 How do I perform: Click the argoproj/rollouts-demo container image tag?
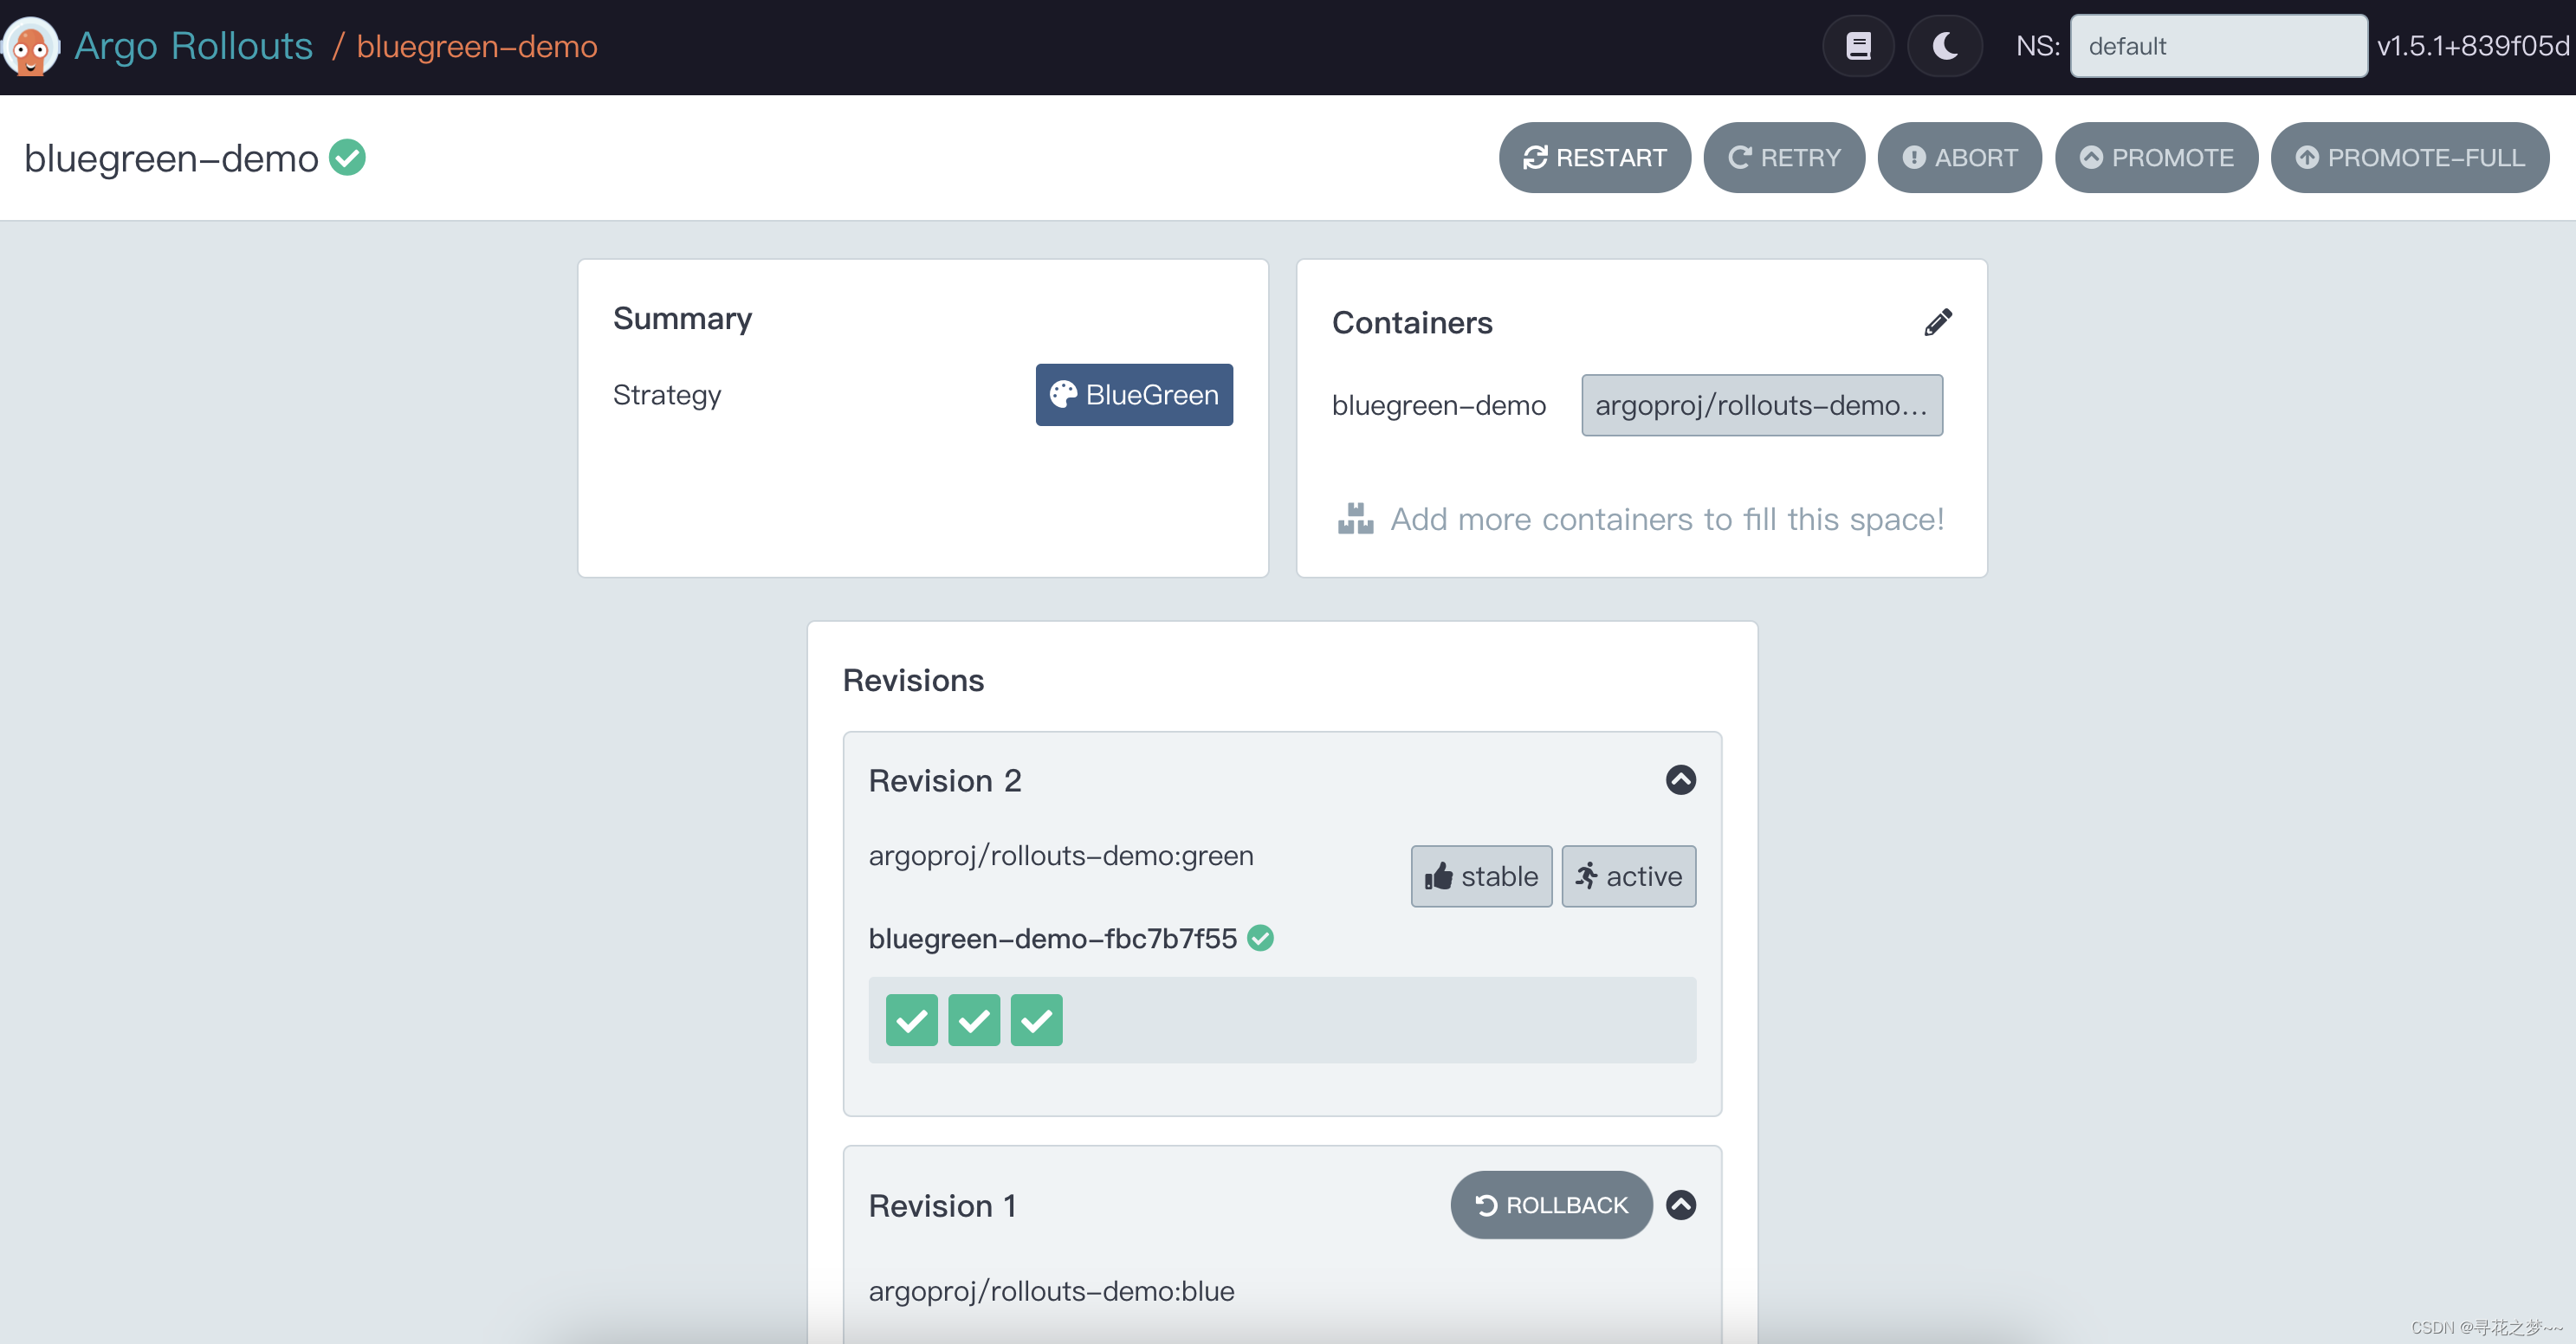[1760, 404]
